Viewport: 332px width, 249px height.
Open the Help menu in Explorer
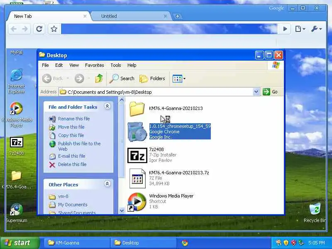[132, 65]
